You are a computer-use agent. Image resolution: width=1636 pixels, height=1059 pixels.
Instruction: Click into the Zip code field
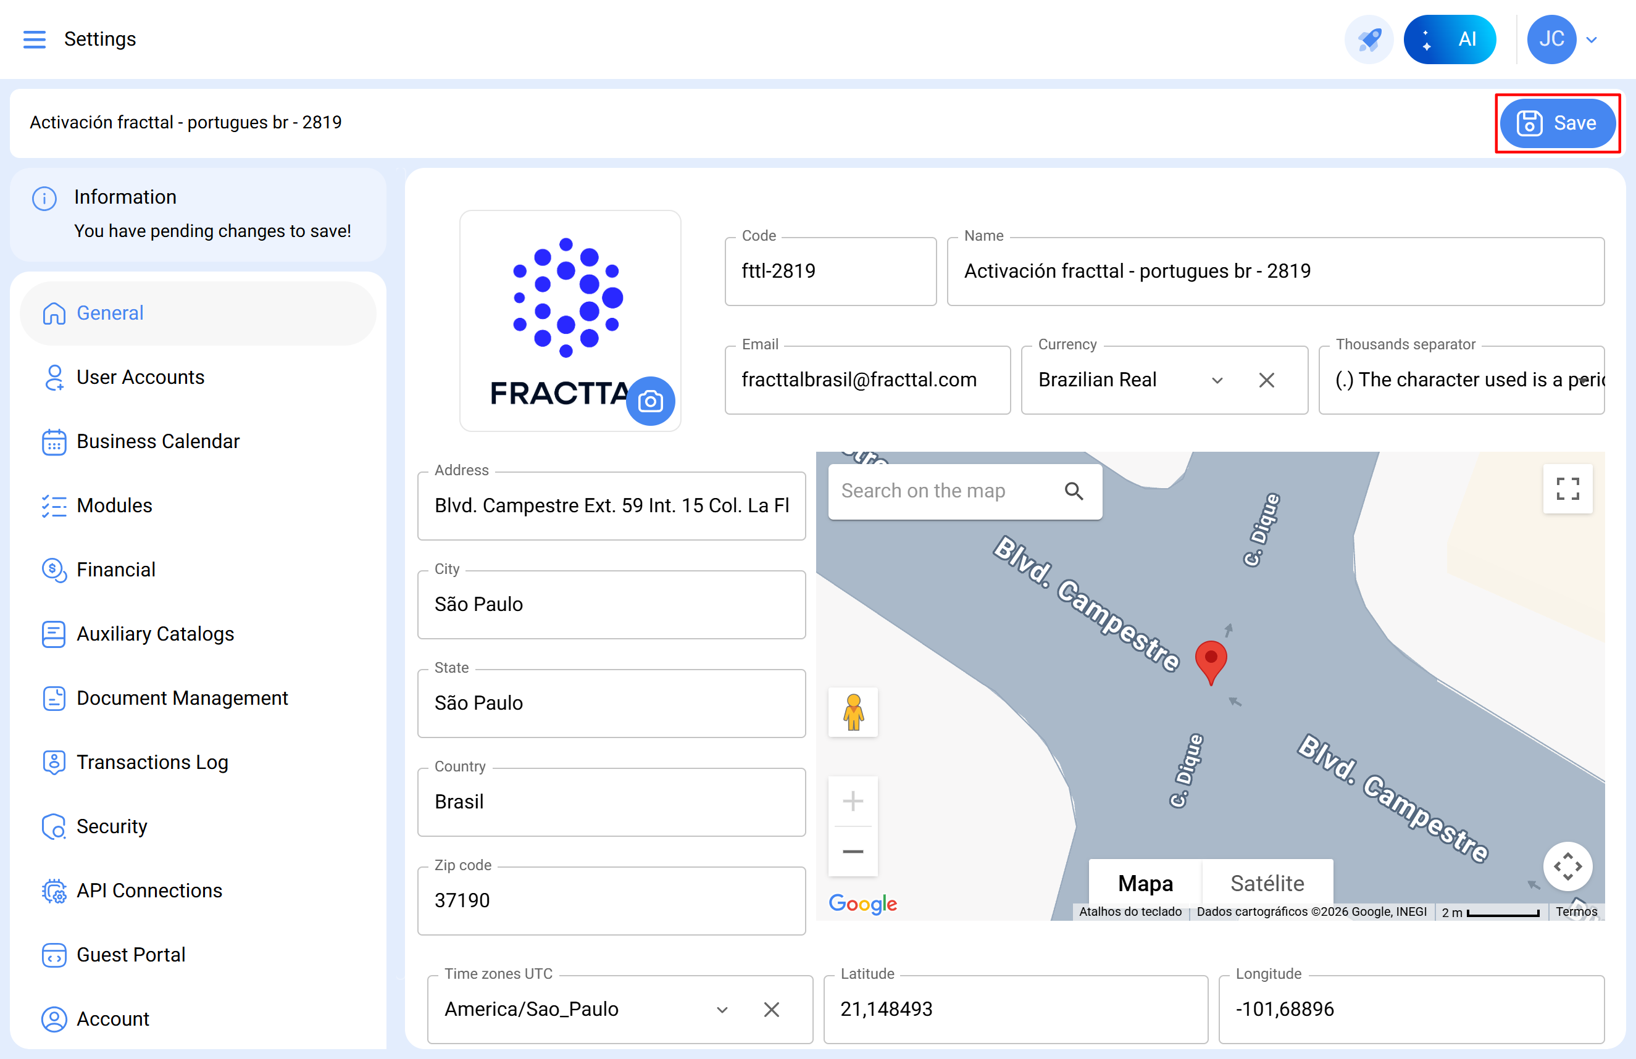[x=611, y=900]
